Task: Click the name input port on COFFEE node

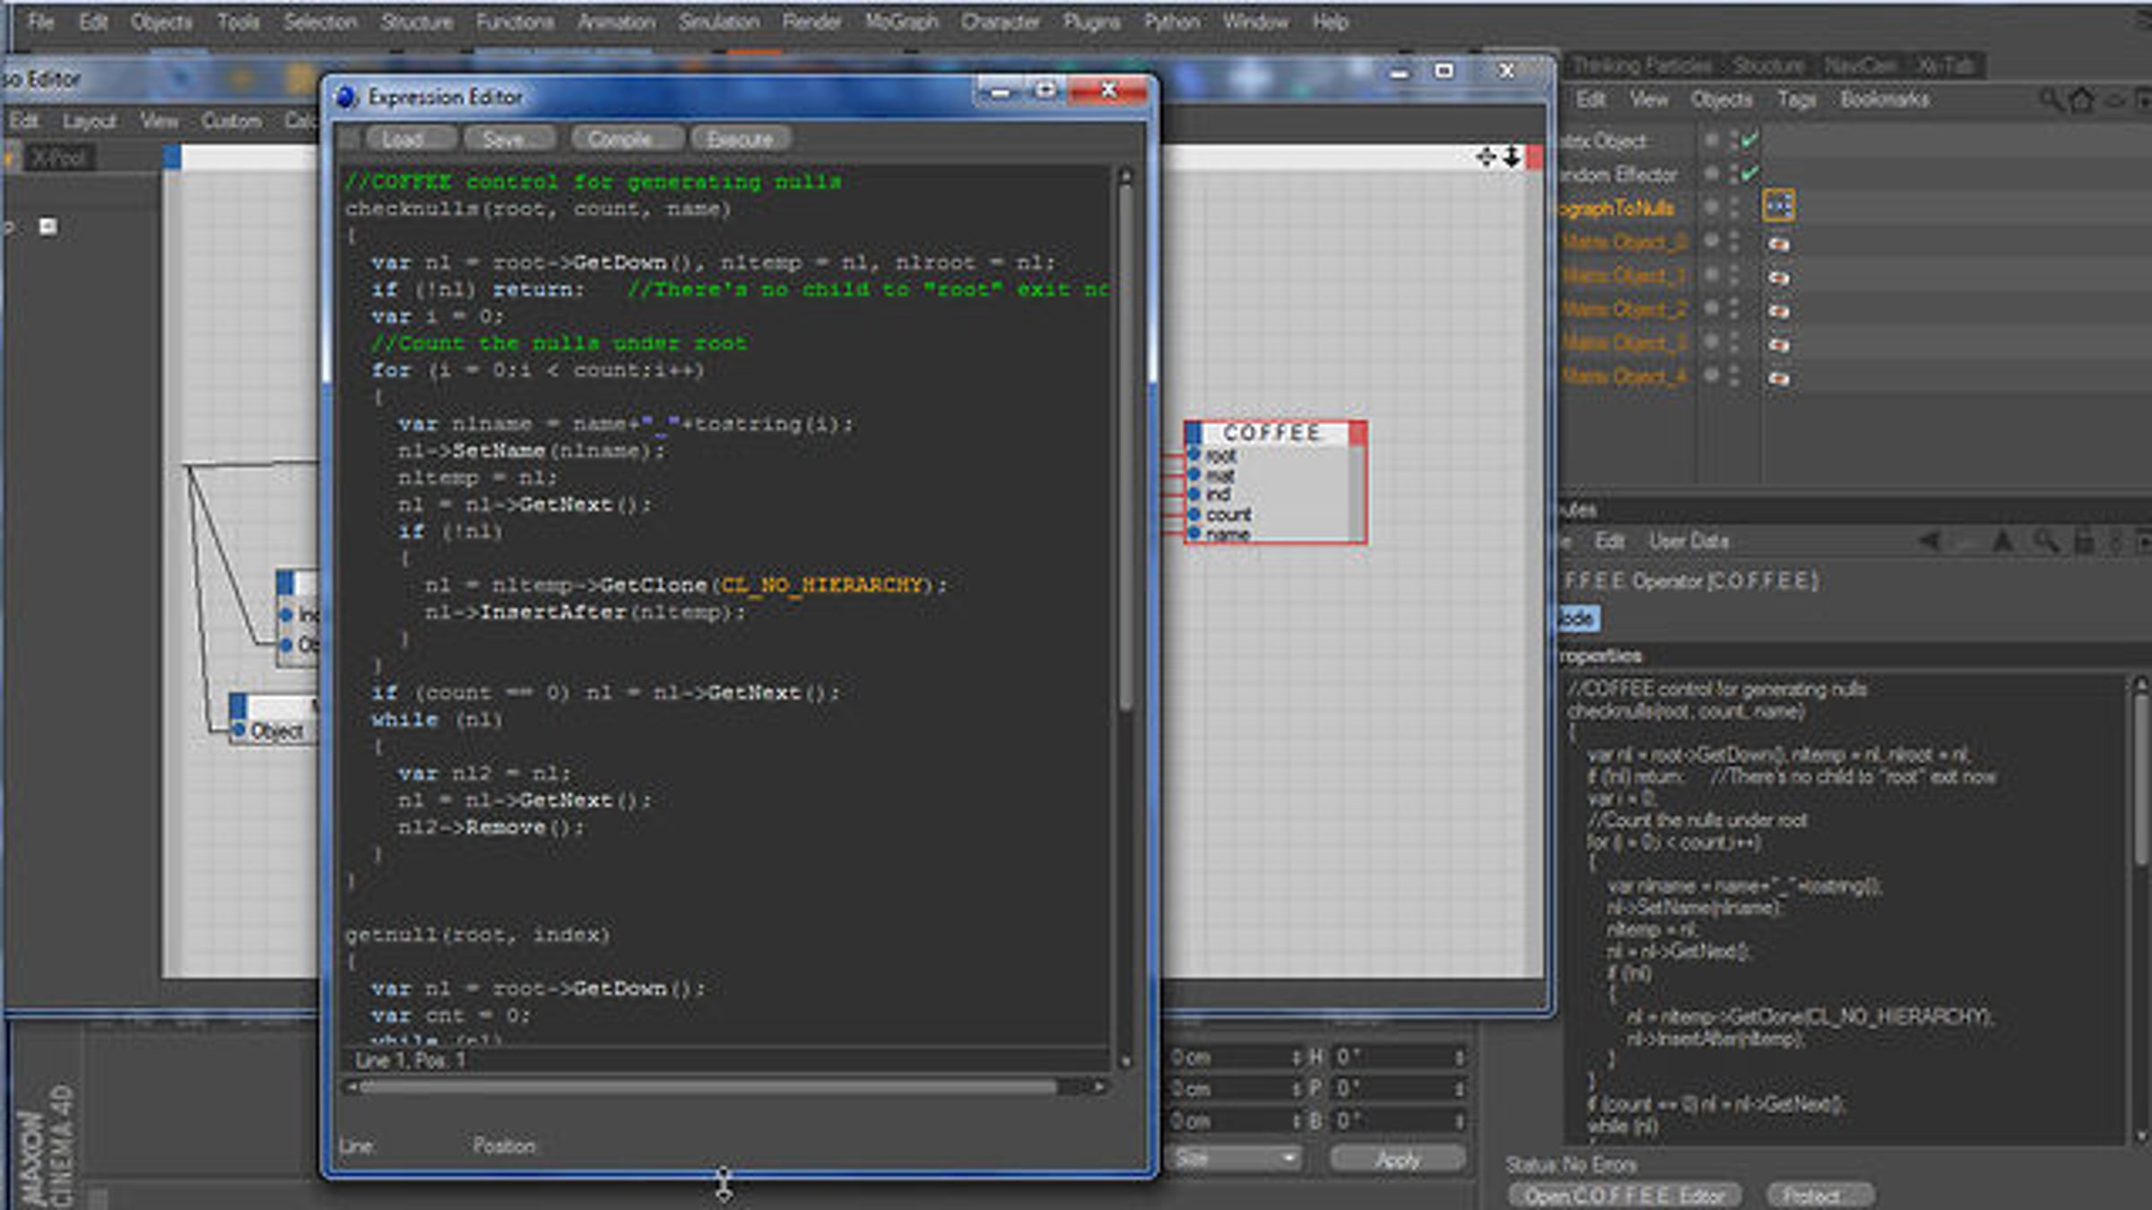Action: click(1194, 533)
